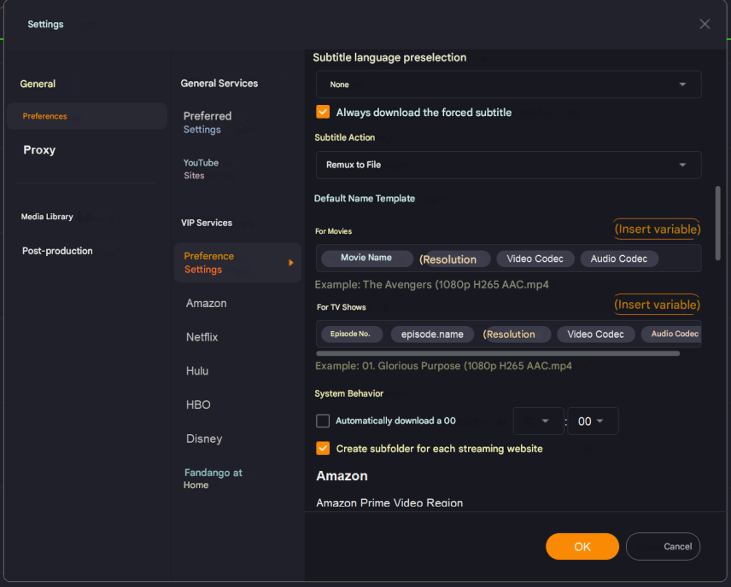Click the Cancel button
Image resolution: width=731 pixels, height=587 pixels.
663,546
